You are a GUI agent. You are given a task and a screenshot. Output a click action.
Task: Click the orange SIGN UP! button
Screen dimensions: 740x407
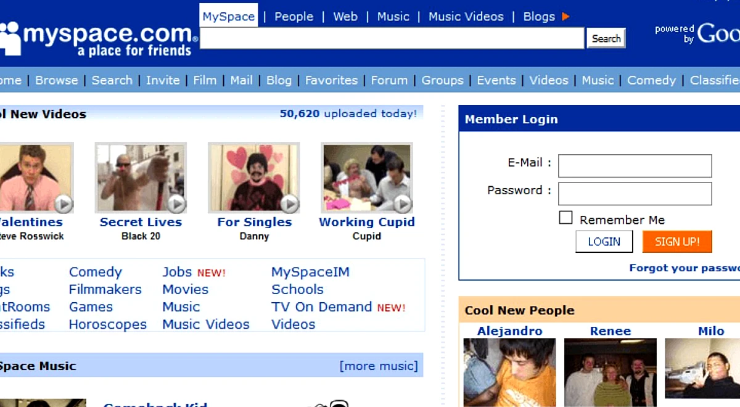(677, 242)
